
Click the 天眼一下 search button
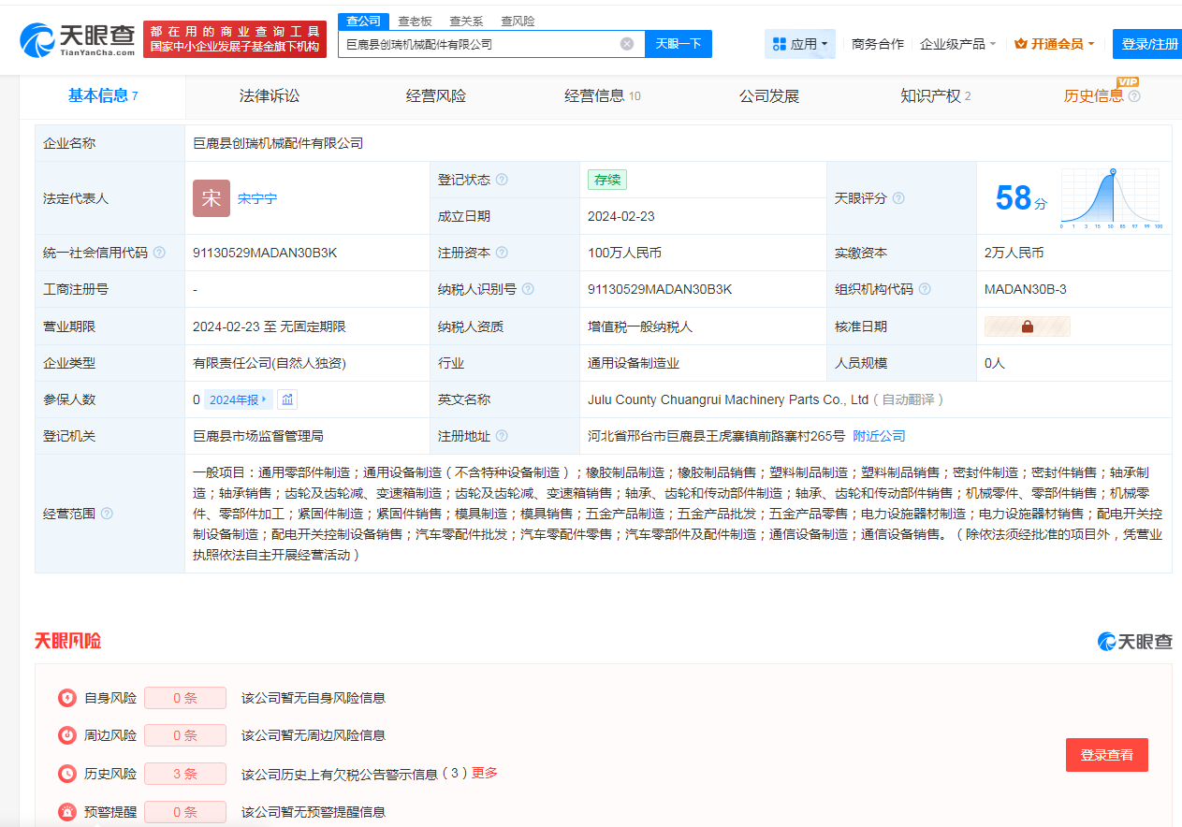click(x=679, y=44)
